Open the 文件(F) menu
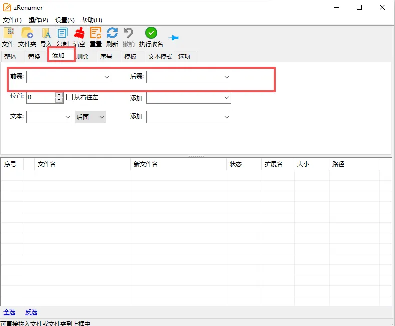 click(x=12, y=20)
